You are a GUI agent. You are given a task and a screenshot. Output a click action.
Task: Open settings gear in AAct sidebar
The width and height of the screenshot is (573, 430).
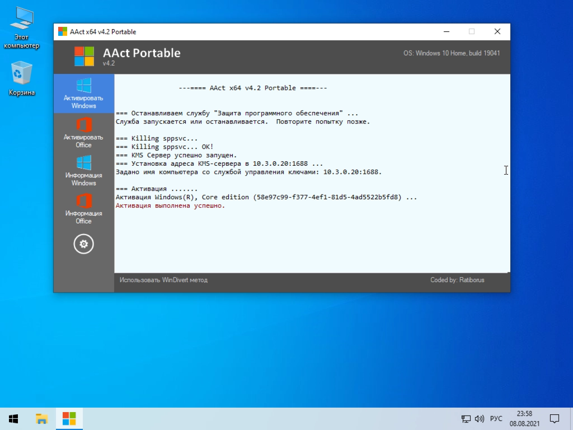point(84,244)
